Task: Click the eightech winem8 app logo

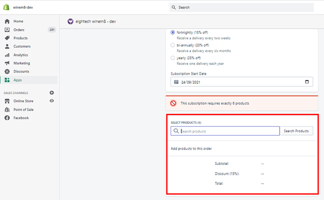Action: click(x=71, y=21)
